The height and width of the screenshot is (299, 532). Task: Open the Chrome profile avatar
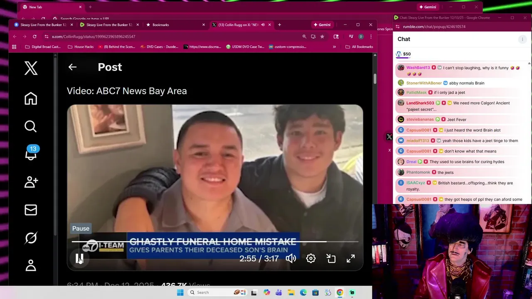pos(361,37)
